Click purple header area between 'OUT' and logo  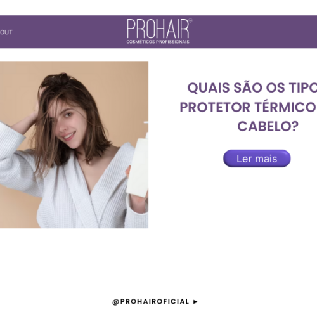click(x=70, y=32)
